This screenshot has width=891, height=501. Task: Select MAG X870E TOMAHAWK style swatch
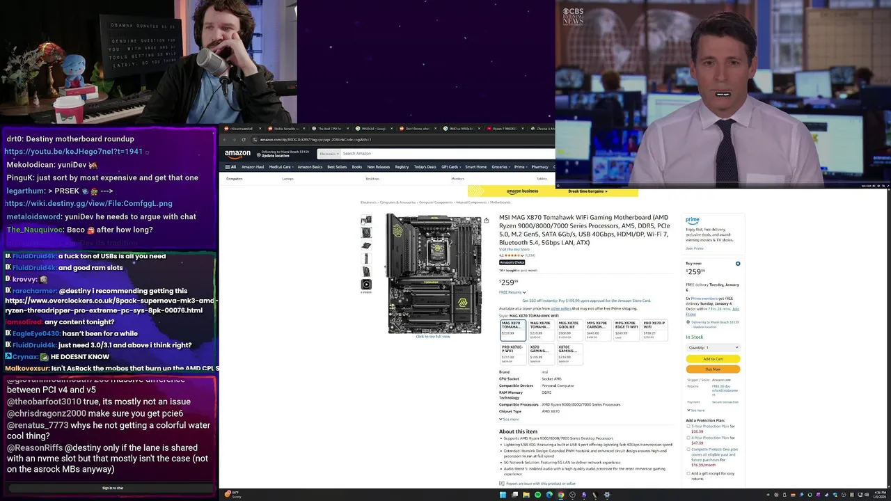tap(541, 330)
